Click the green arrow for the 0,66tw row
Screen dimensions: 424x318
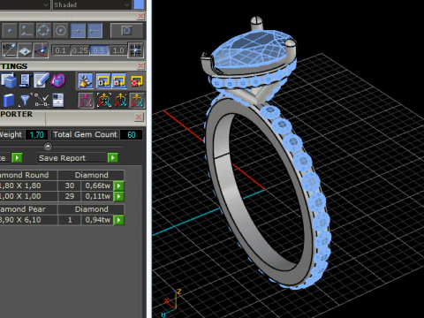[118, 185]
